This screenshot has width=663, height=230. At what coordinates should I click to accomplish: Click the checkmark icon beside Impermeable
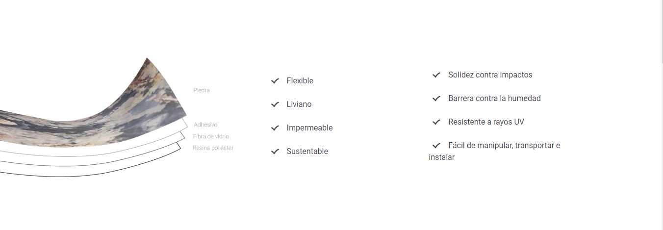275,128
